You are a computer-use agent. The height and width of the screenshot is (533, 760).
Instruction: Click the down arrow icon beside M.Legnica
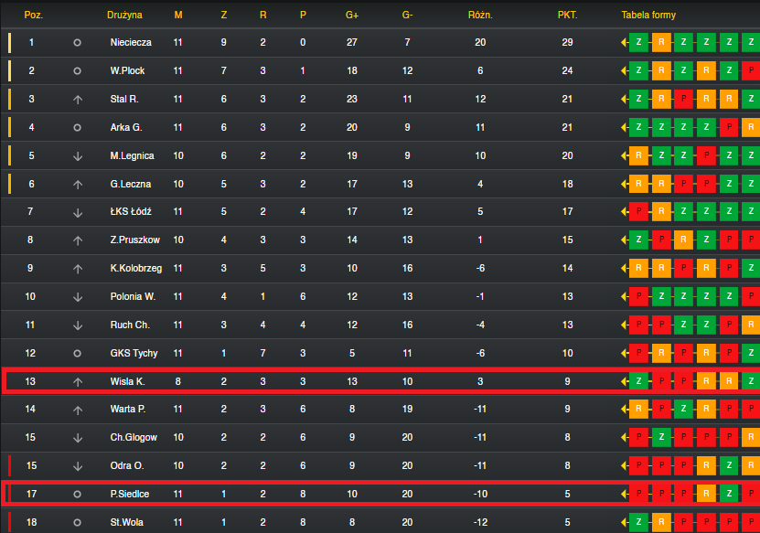coord(78,156)
